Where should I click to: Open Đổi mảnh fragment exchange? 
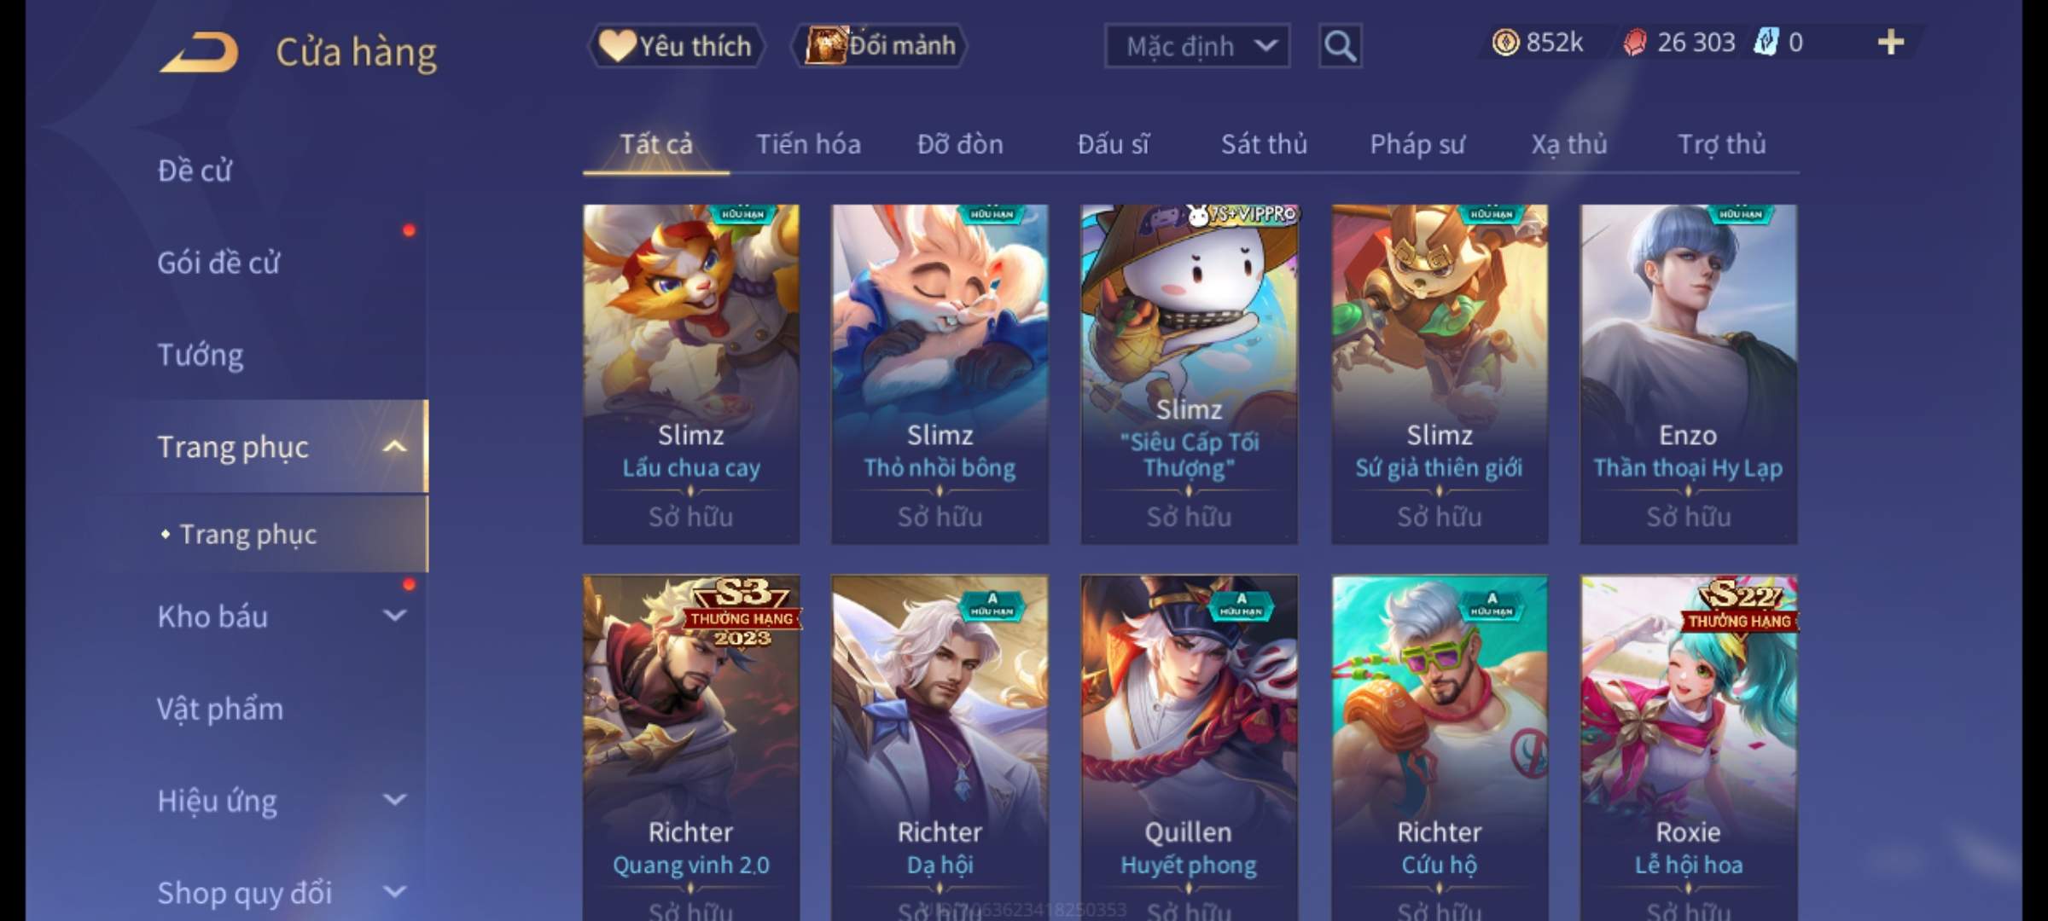[880, 46]
